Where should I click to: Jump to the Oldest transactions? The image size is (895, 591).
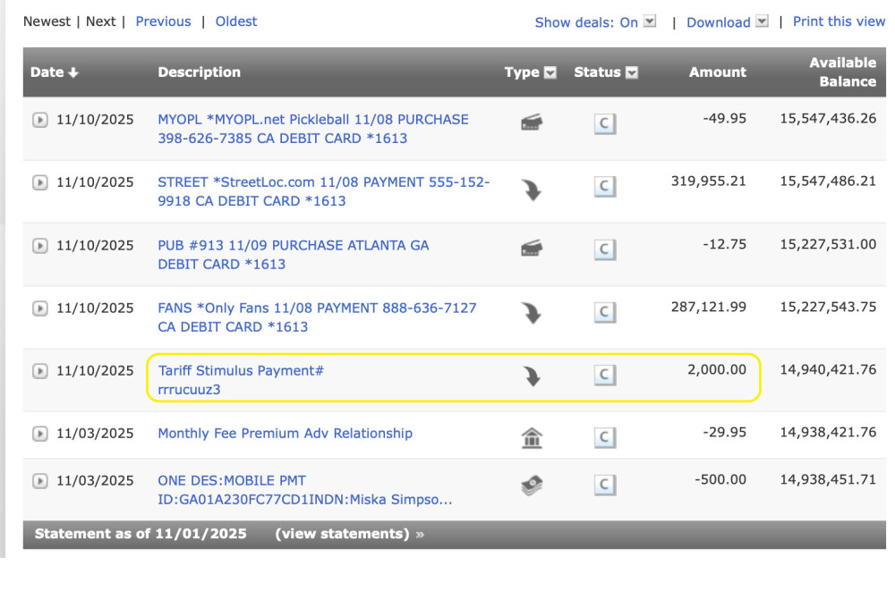point(236,21)
